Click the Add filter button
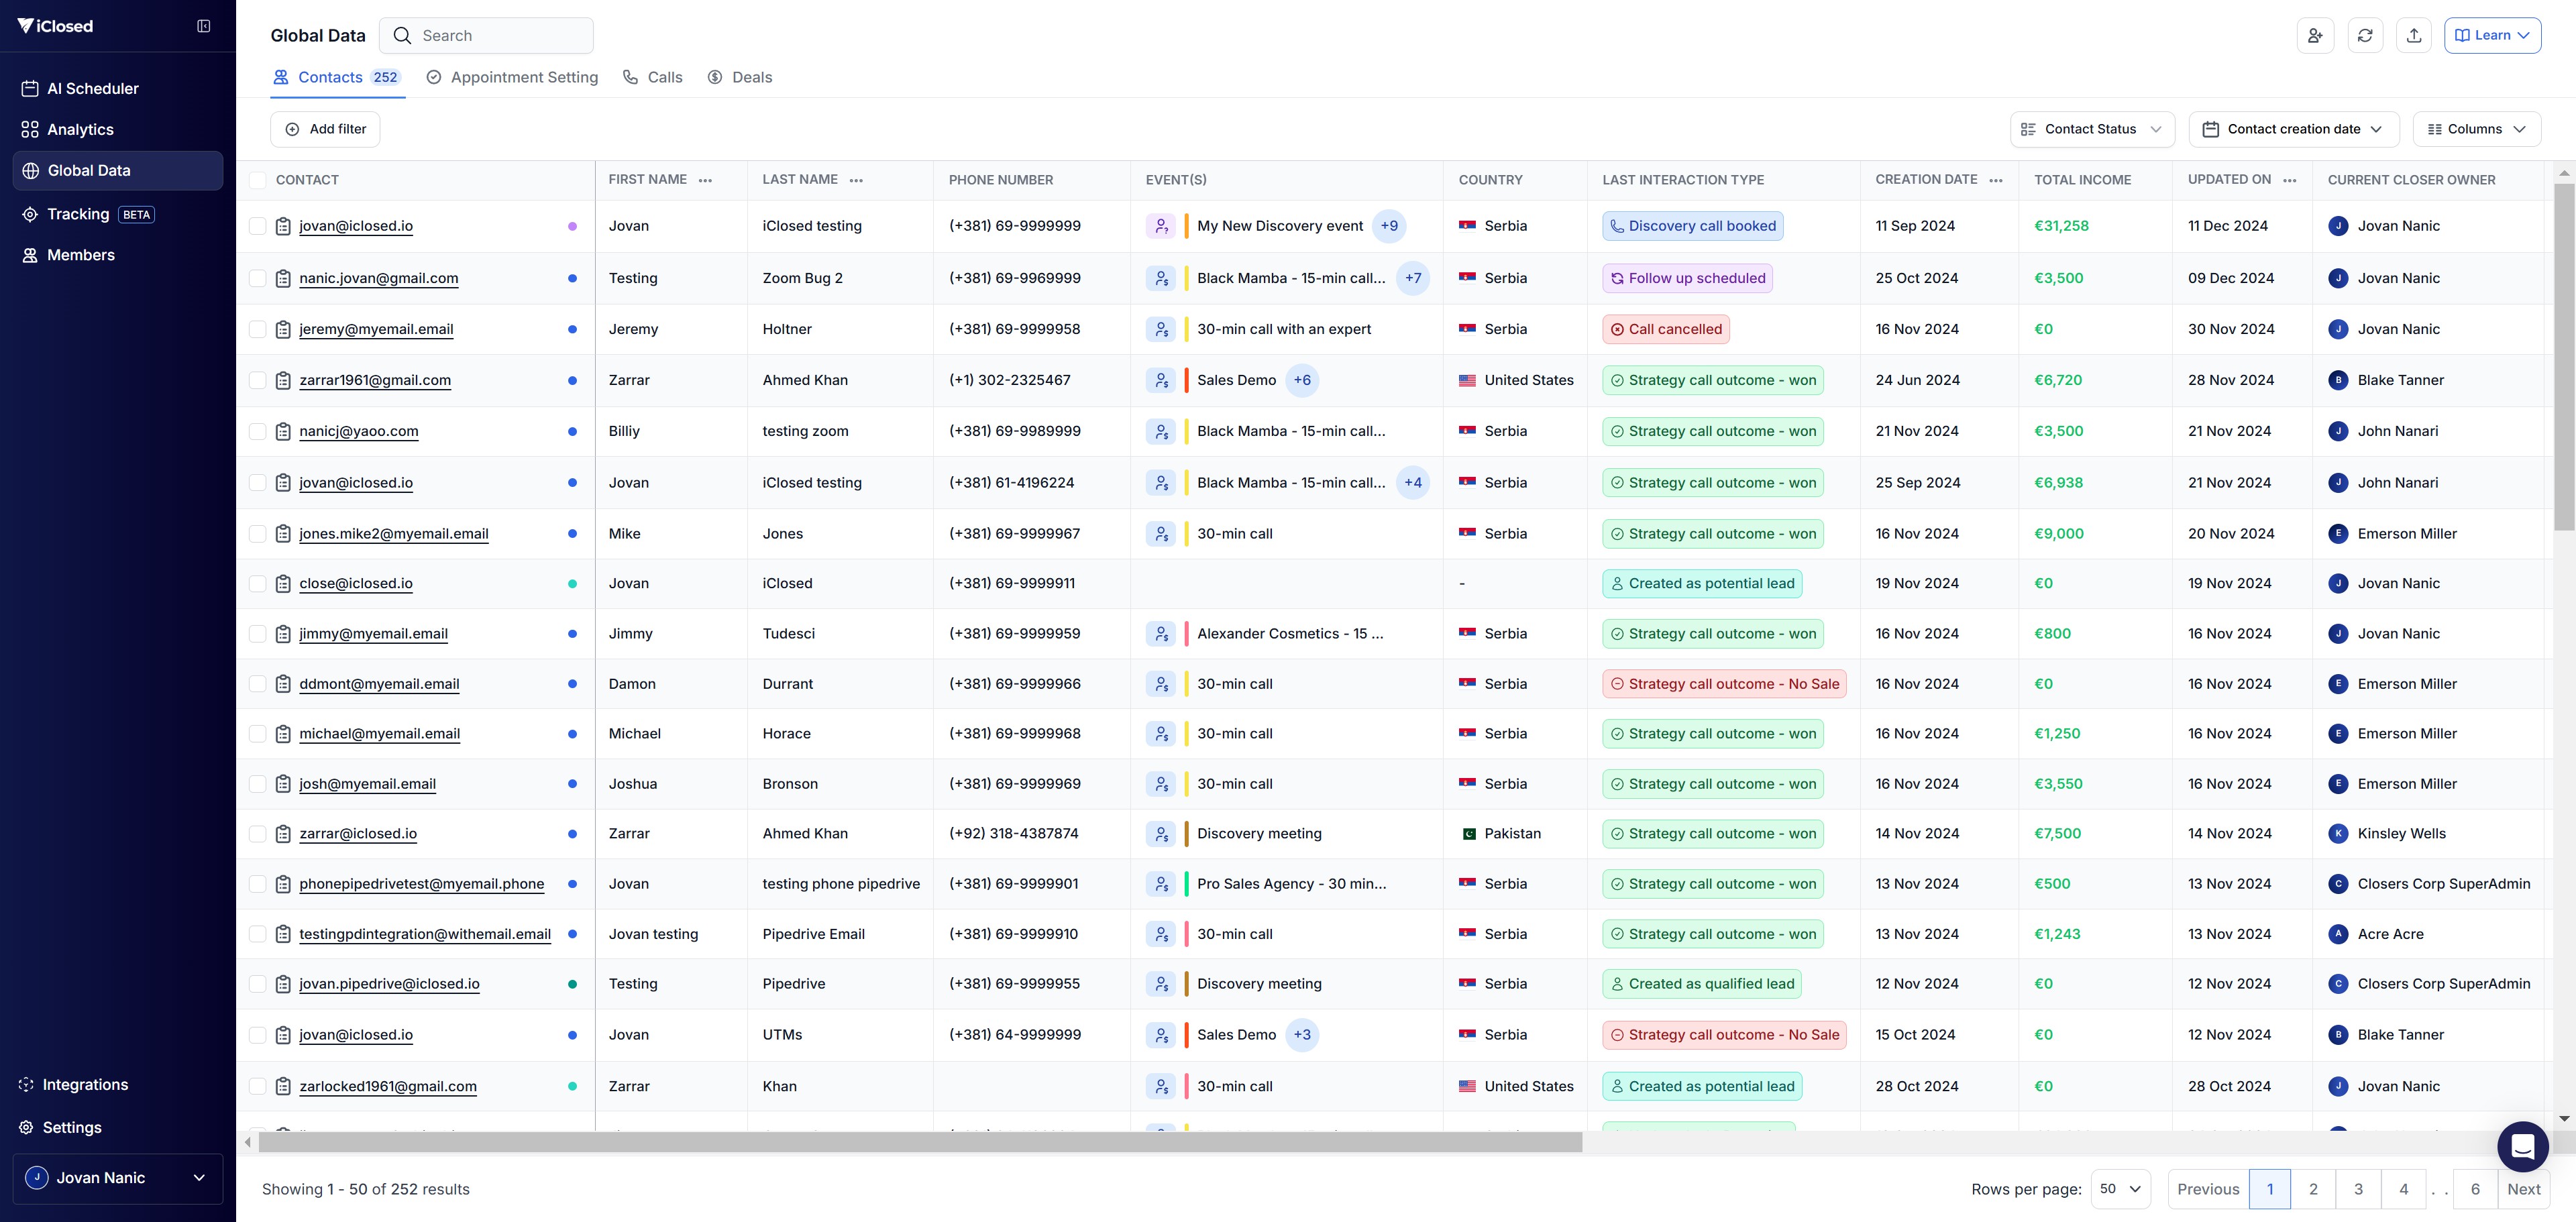Image resolution: width=2576 pixels, height=1222 pixels. point(325,129)
